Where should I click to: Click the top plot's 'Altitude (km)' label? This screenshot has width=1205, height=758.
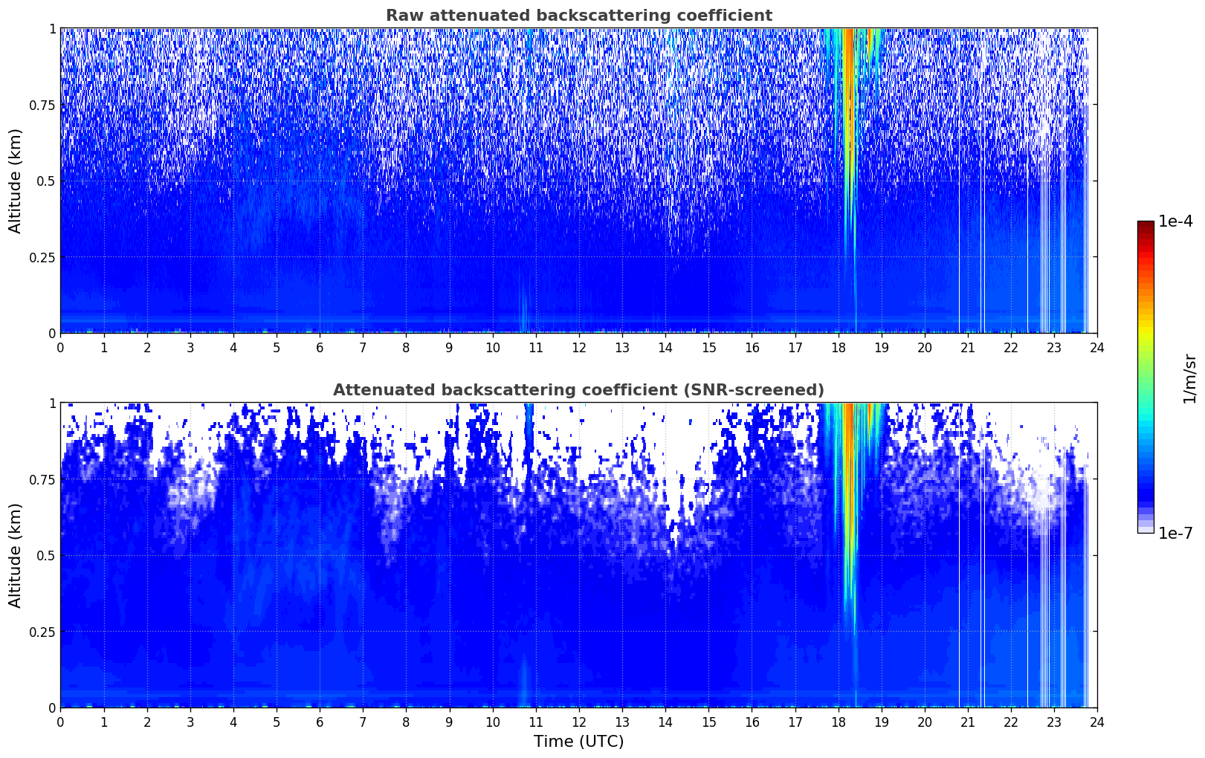click(x=16, y=181)
